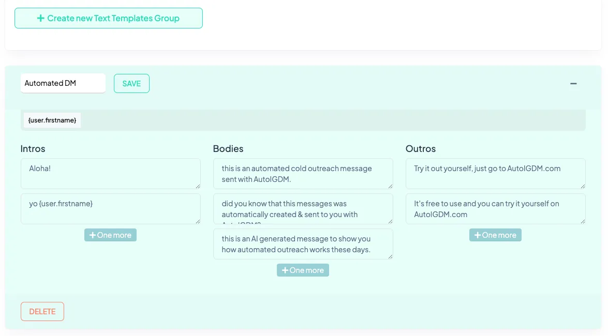The image size is (608, 336).
Task: Click the plus icon on Outros One more button
Action: tap(477, 235)
